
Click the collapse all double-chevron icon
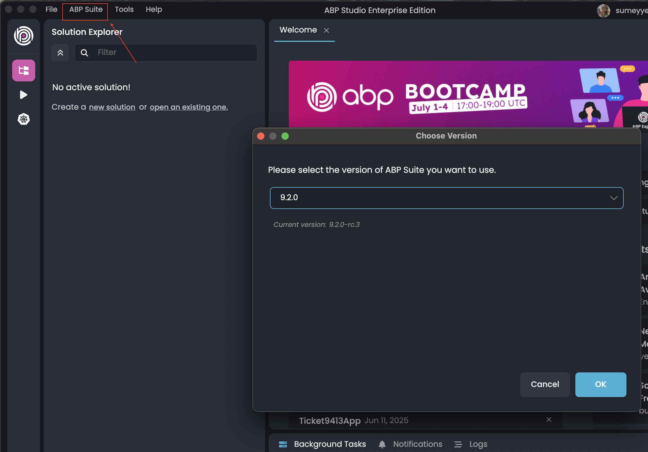[x=60, y=53]
